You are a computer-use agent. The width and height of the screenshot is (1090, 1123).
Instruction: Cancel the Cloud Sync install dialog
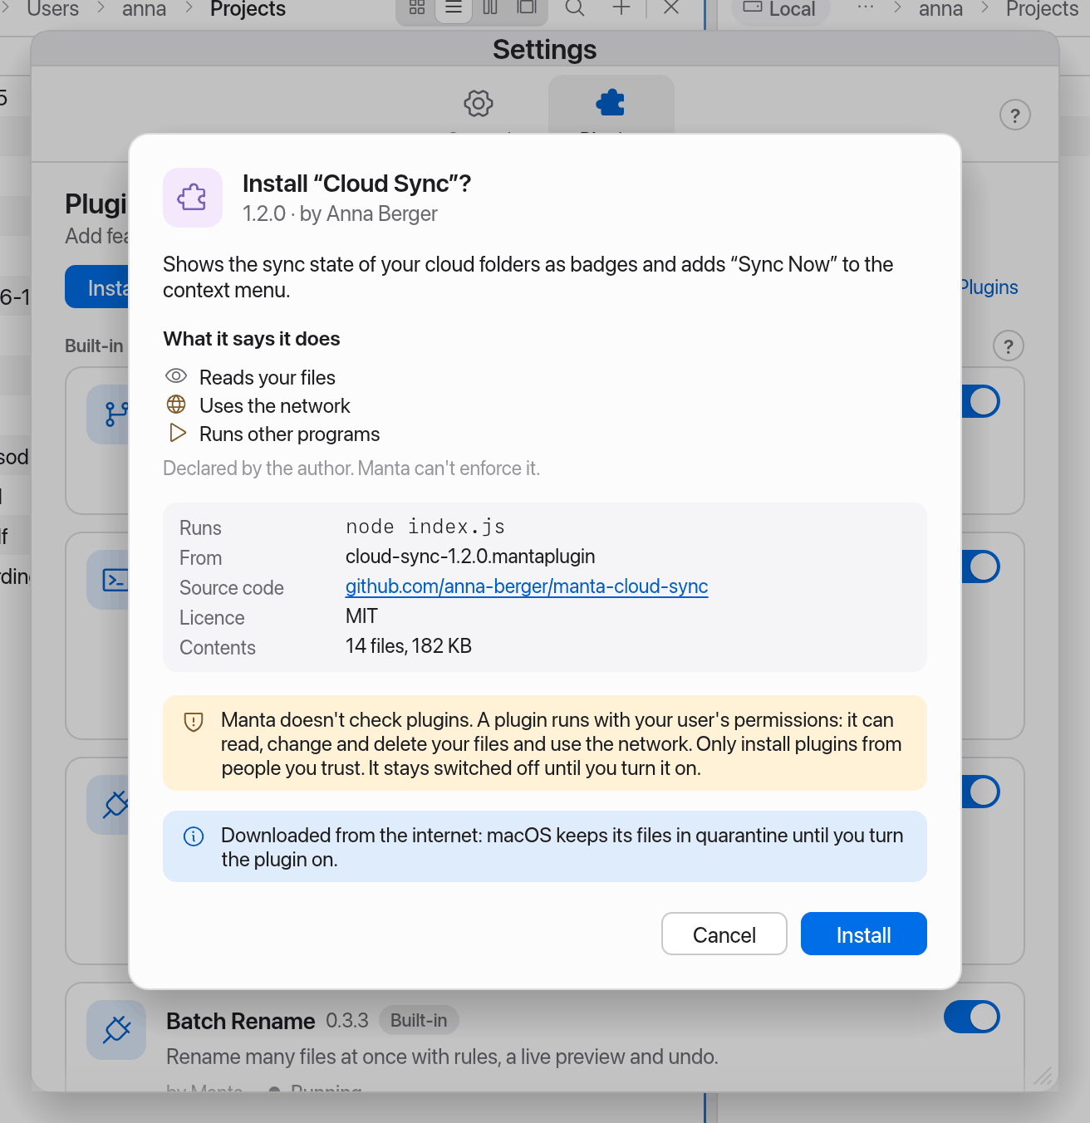click(724, 934)
